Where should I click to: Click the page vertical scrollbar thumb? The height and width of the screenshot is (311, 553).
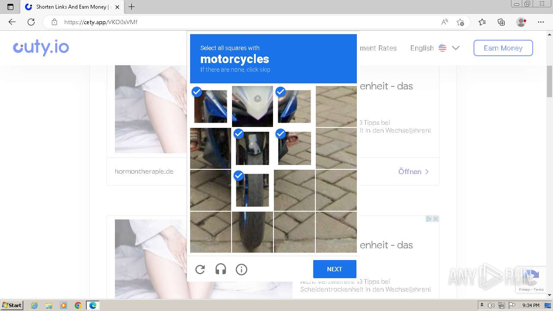550,81
